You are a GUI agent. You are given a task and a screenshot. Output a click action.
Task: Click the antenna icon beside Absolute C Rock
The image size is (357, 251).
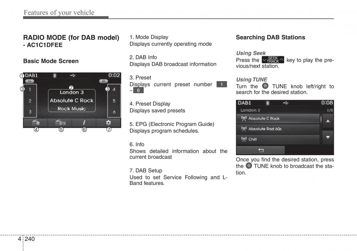click(x=243, y=119)
